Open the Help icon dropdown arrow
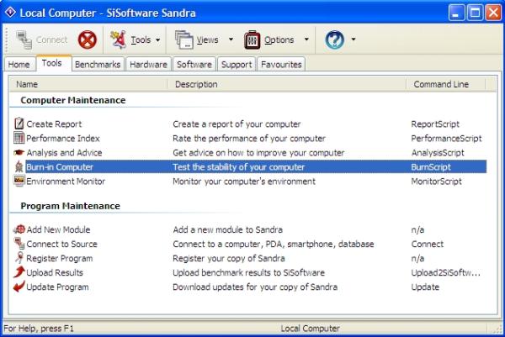This screenshot has width=505, height=337. pyautogui.click(x=353, y=39)
